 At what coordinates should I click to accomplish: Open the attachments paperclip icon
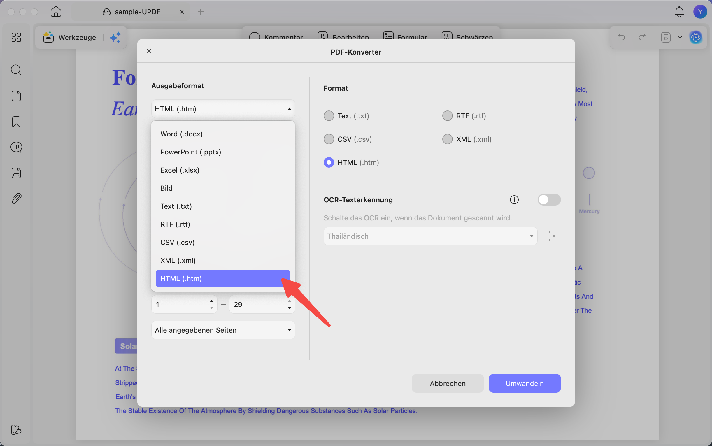click(x=16, y=199)
